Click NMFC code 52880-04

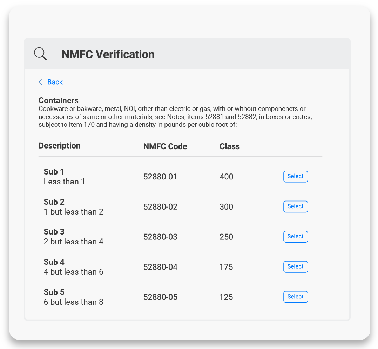click(x=160, y=267)
